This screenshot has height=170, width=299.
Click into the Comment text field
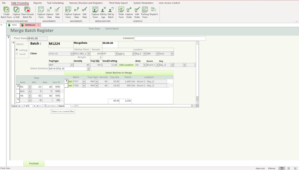pyautogui.click(x=170, y=38)
